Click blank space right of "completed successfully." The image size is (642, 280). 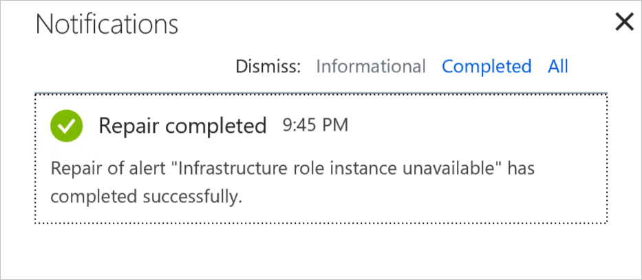click(x=413, y=196)
